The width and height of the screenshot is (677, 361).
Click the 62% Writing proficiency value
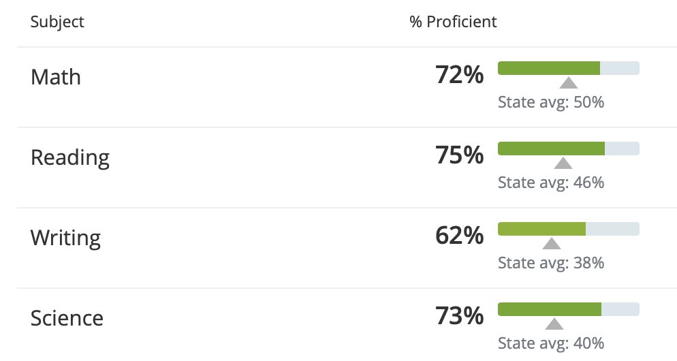[x=459, y=236]
